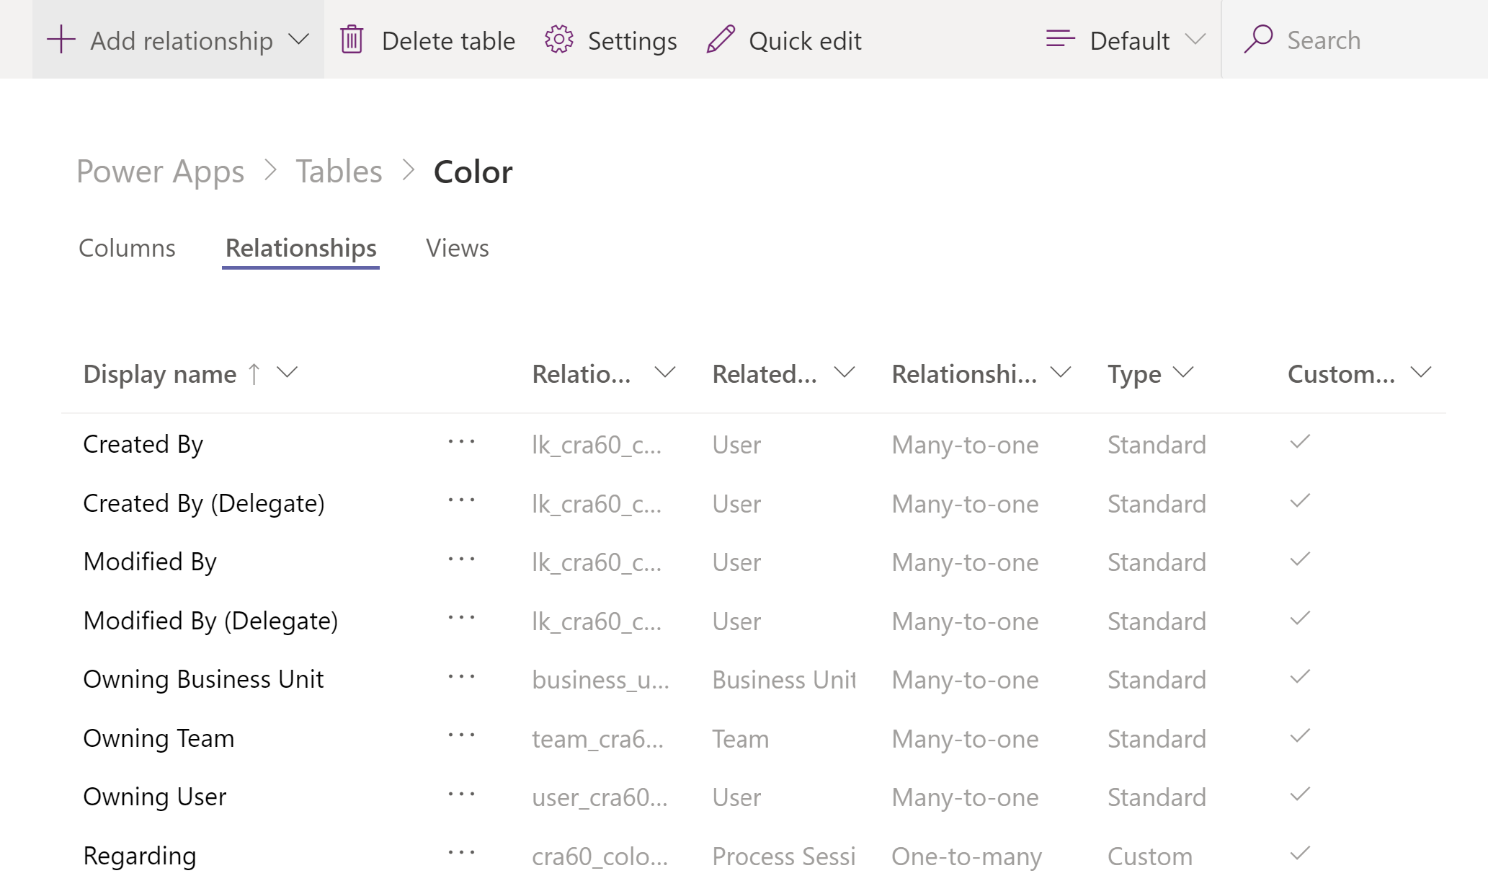Click the Search icon
Viewport: 1488px width, 881px height.
pos(1259,39)
